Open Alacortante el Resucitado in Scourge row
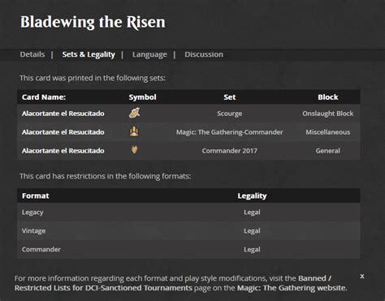This screenshot has width=385, height=301. click(63, 114)
